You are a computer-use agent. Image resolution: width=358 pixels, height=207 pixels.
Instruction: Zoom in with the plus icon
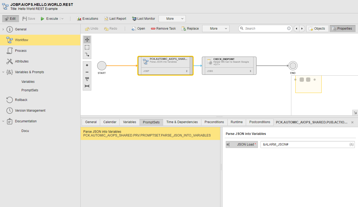pyautogui.click(x=87, y=65)
